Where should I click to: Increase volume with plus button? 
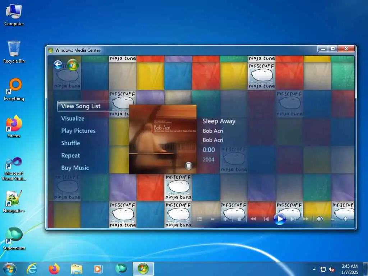(345, 219)
